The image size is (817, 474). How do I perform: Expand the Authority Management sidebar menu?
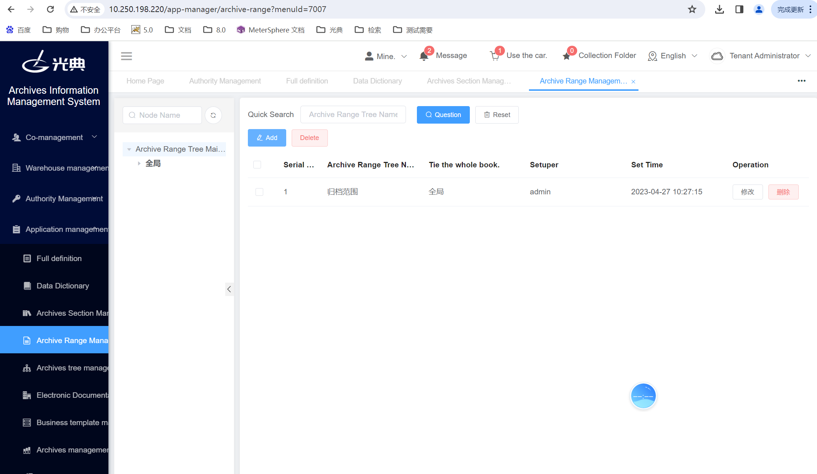[x=54, y=199]
